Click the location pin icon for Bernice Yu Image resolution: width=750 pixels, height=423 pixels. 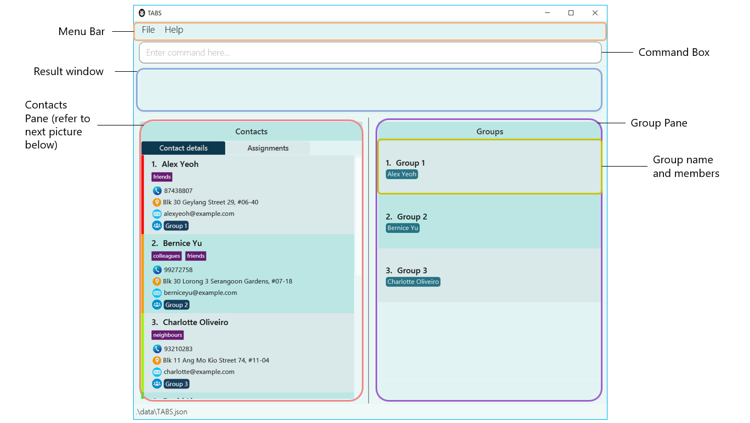pos(156,281)
